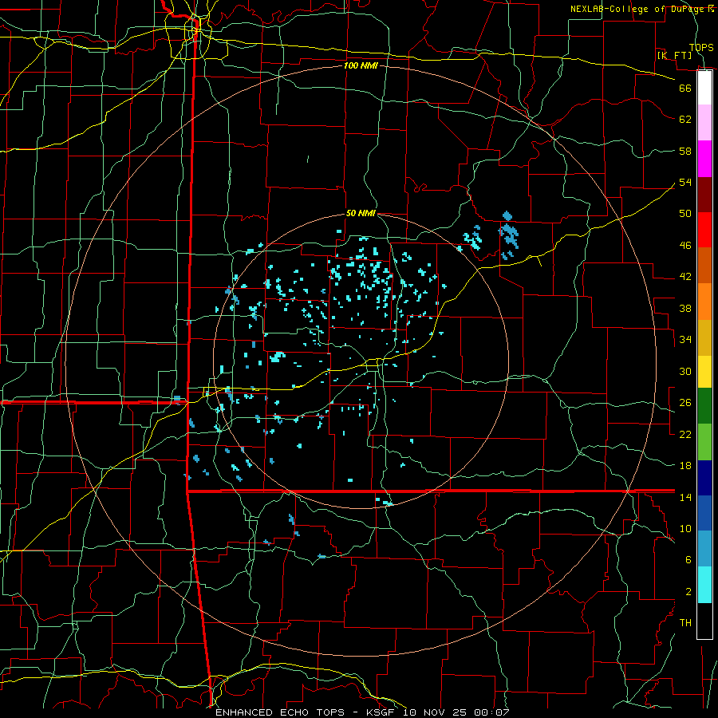718x718 pixels.
Task: Click the 'KSGF' radar site identifier
Action: (380, 712)
